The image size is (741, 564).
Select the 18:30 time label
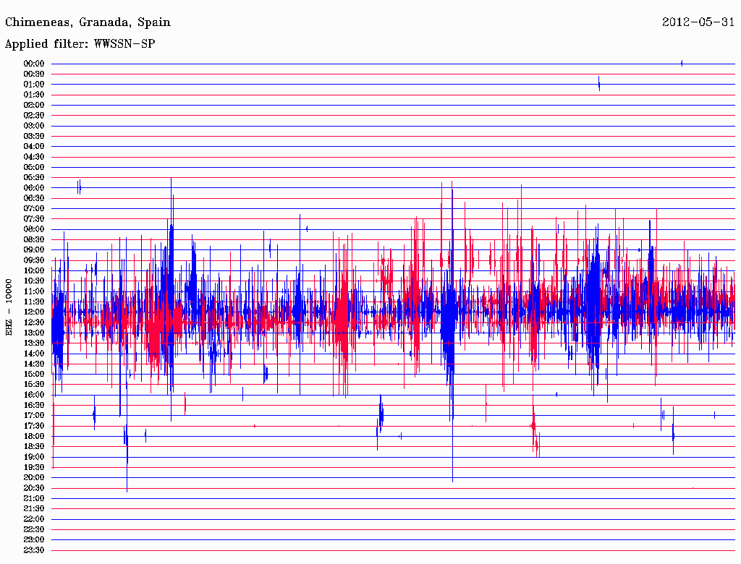33,447
